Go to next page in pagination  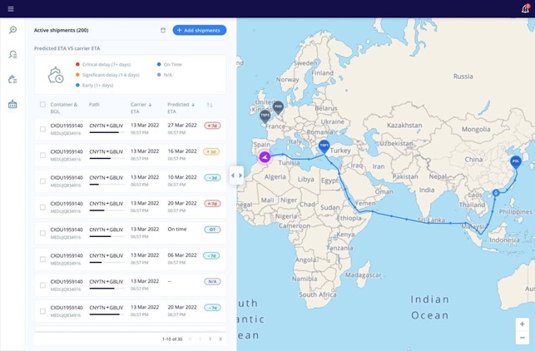point(210,339)
